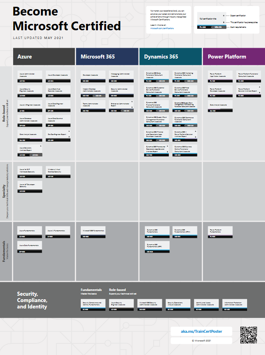The height and width of the screenshot is (355, 265).
Task: Click Security Operations Analyst Associate card
Action: click(178, 305)
